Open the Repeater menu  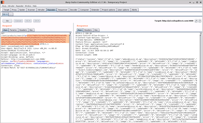20,6
